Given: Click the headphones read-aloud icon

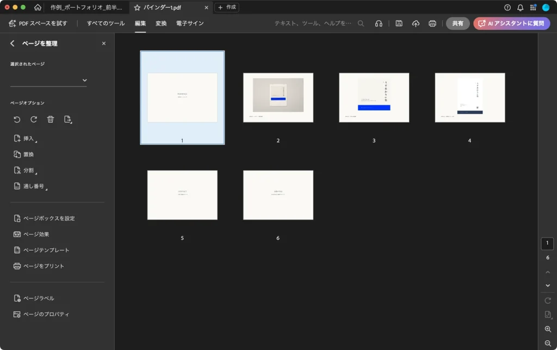Looking at the screenshot, I should pyautogui.click(x=379, y=23).
